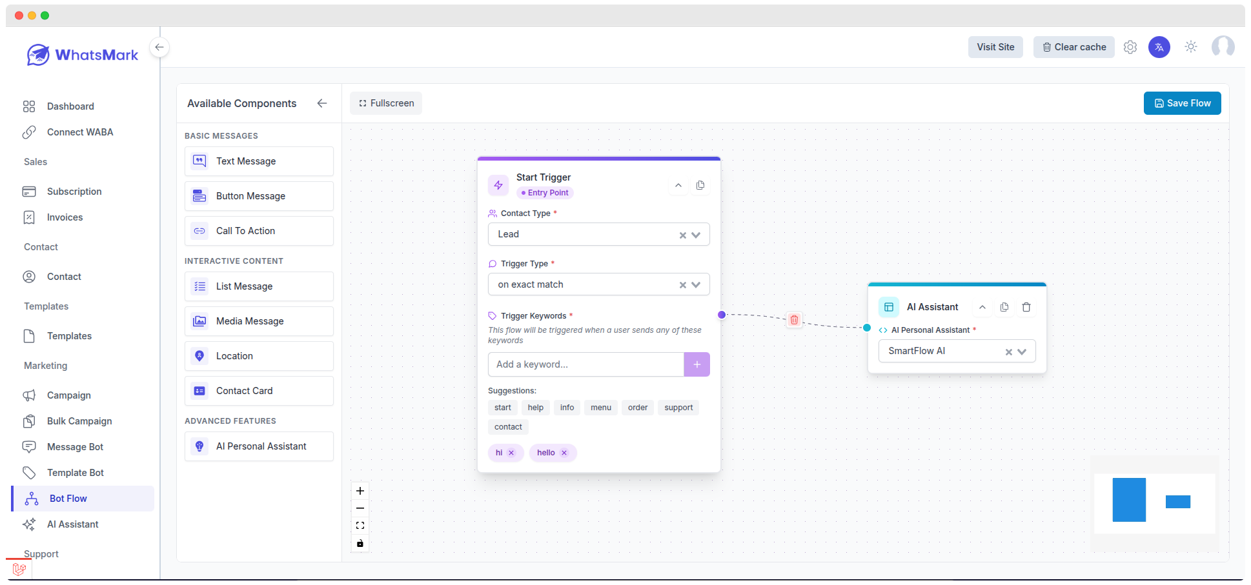Clear the Contact Type Lead selection
The height and width of the screenshot is (585, 1251).
coord(683,235)
